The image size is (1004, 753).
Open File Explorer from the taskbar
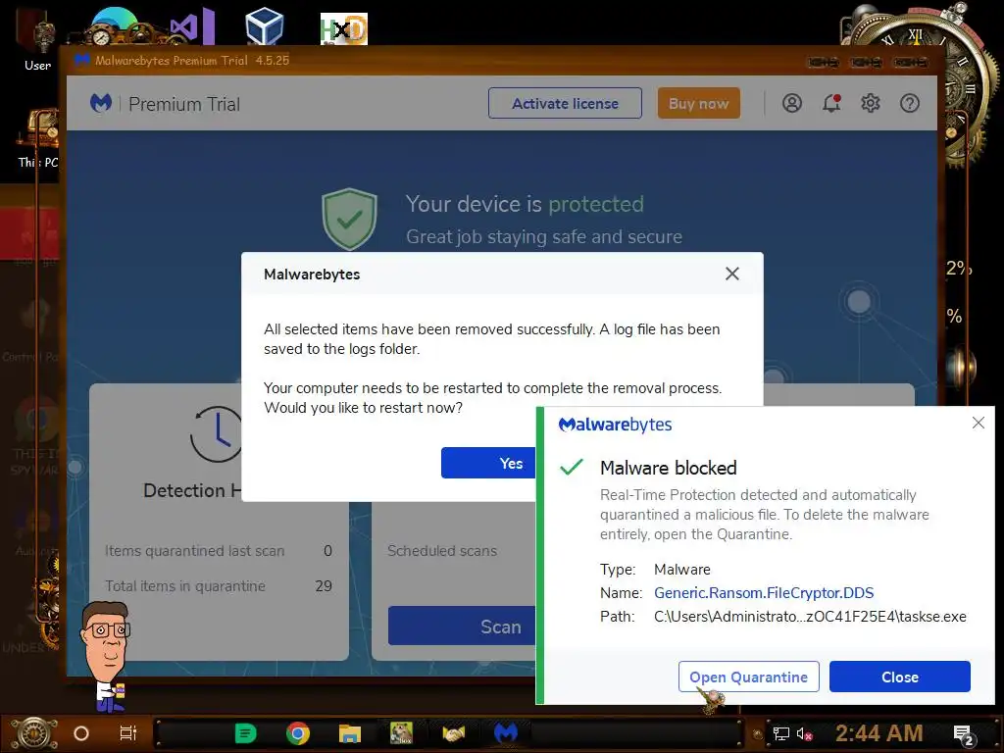pyautogui.click(x=350, y=733)
